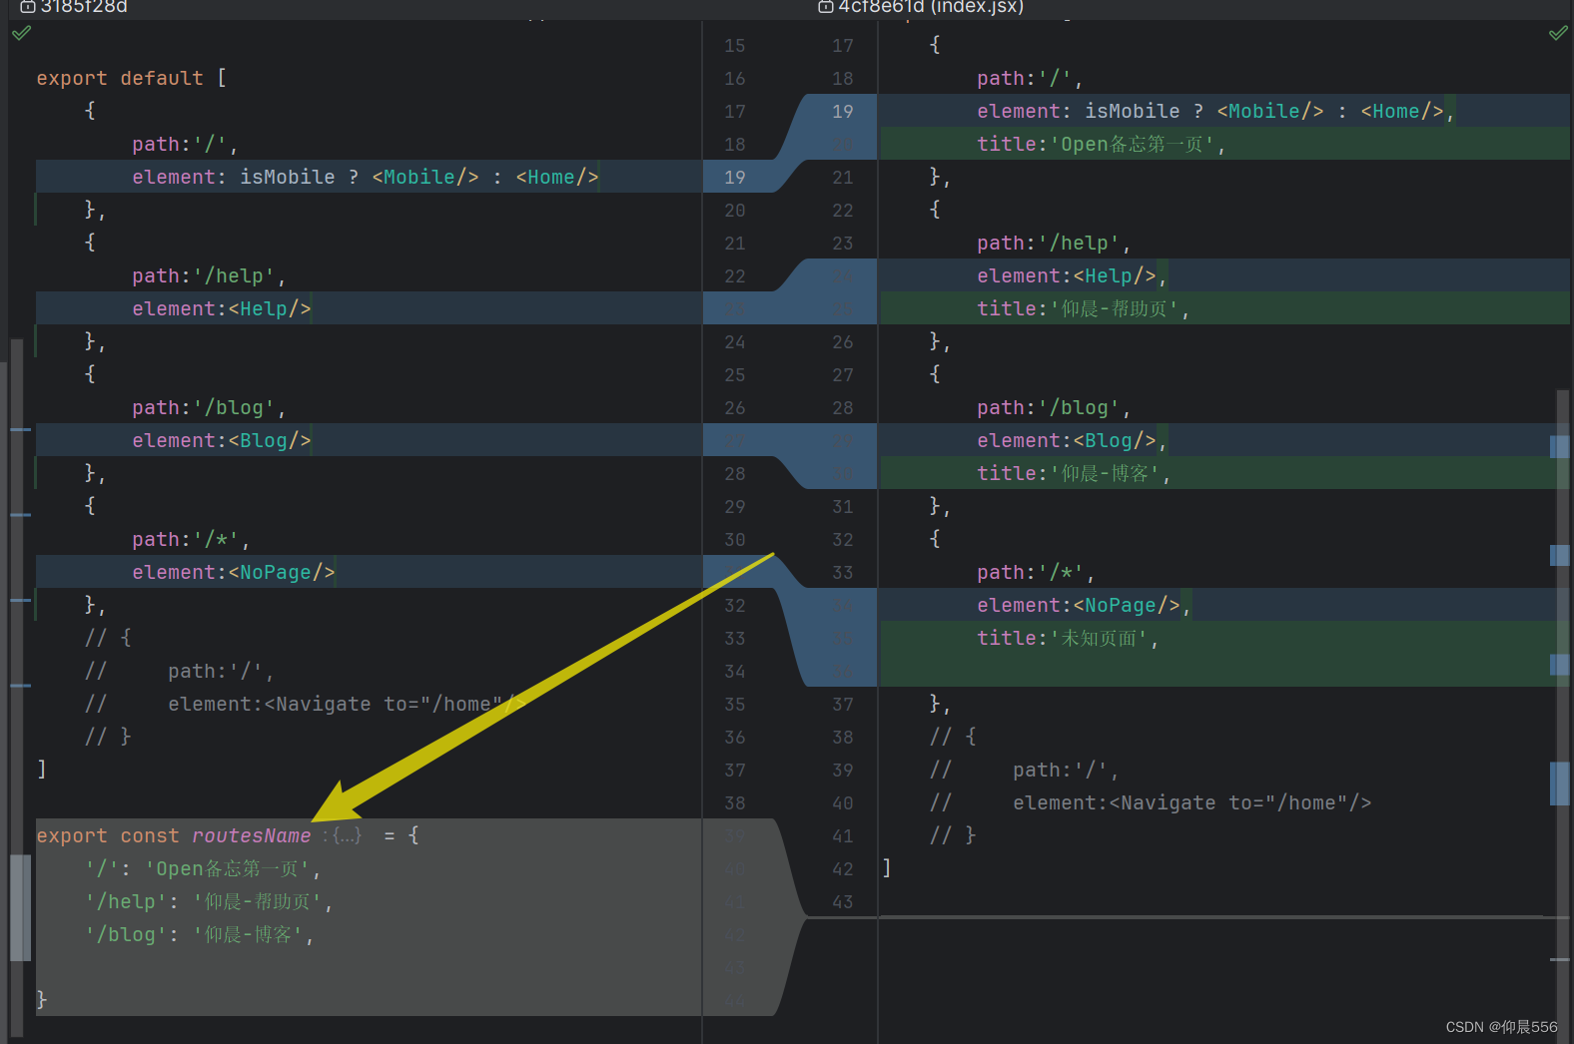Click the lock icon beside revision 3185f28d
1574x1044 pixels.
(x=28, y=7)
